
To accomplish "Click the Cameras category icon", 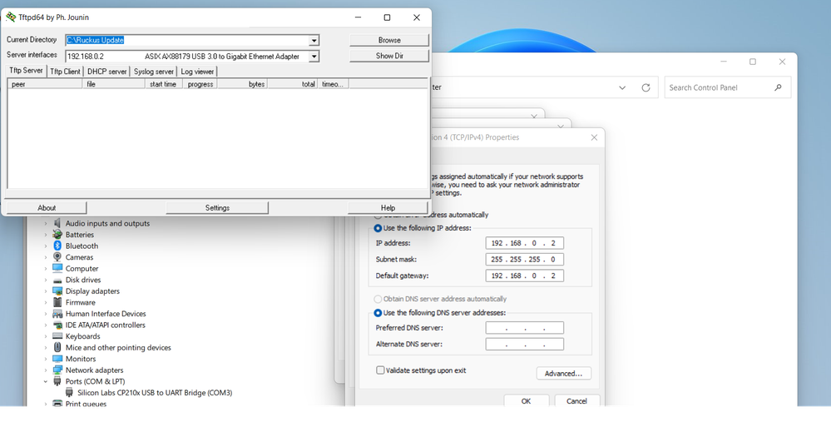I will pyautogui.click(x=57, y=257).
